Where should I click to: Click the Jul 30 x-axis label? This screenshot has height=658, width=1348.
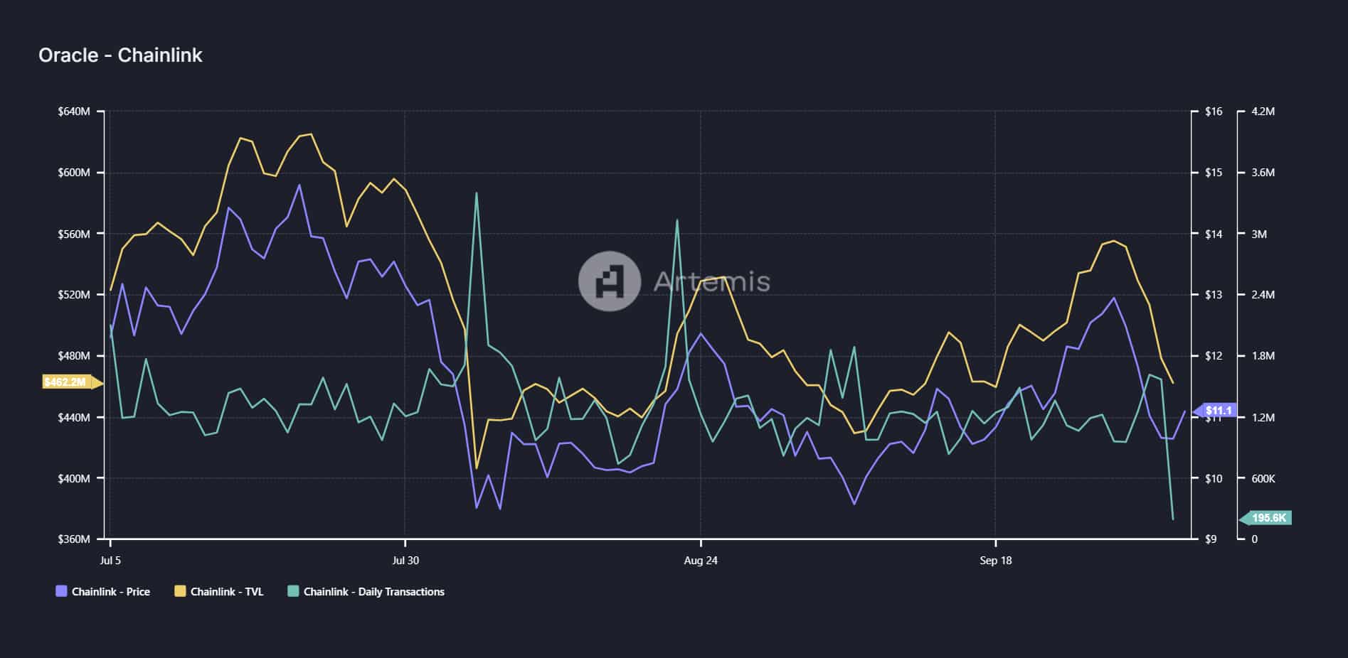pos(405,560)
